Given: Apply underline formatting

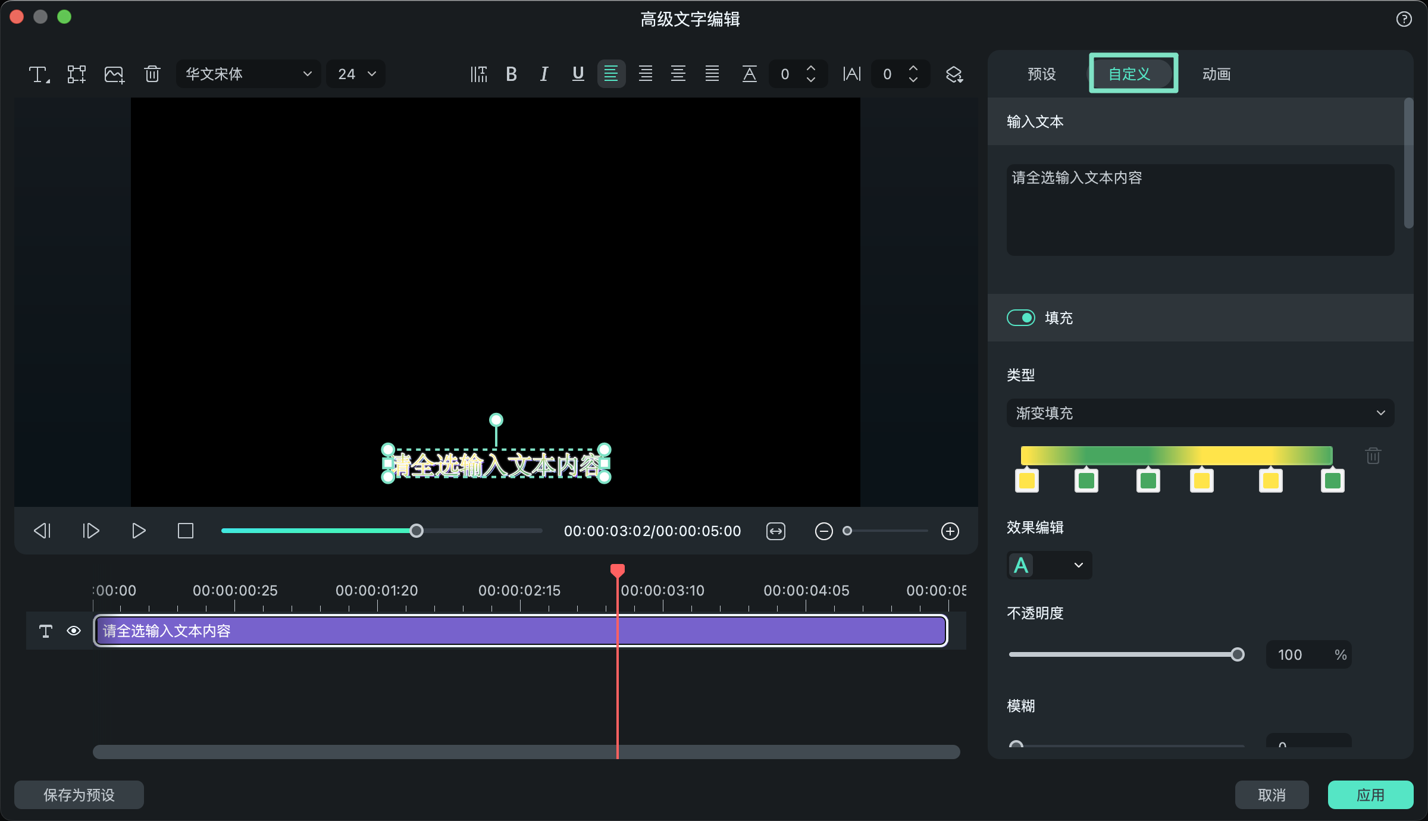Looking at the screenshot, I should (x=578, y=74).
